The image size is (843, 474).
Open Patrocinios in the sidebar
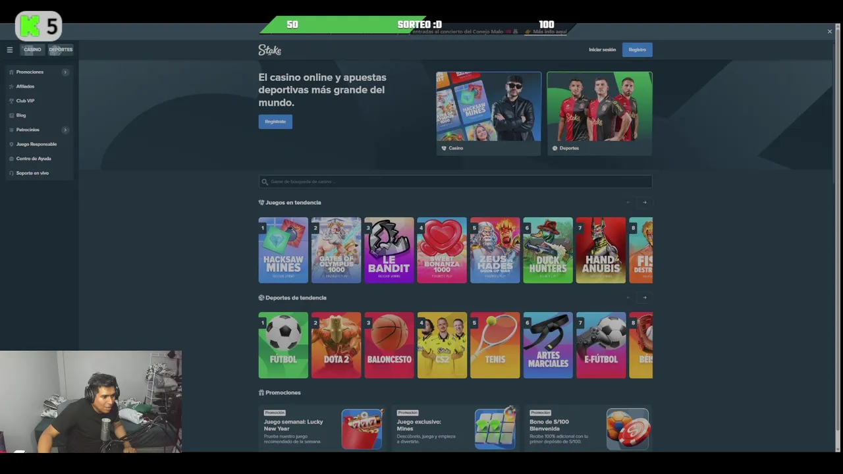28,130
